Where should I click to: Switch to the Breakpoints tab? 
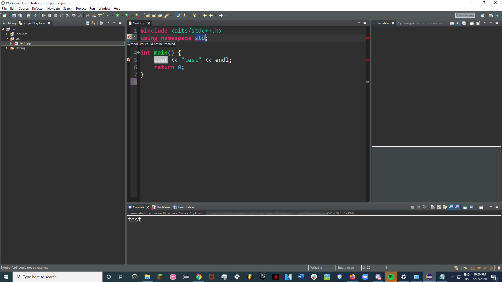(408, 23)
